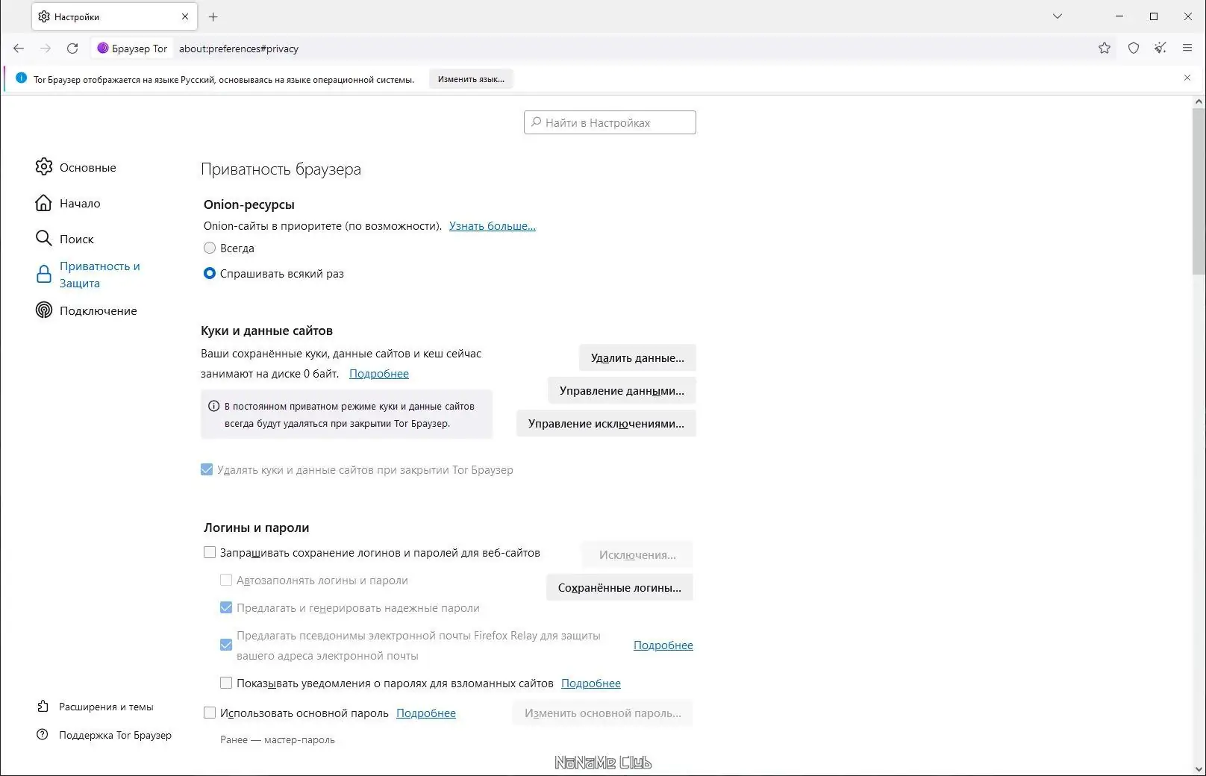Enable уведомления о паролях для взломанных сайтов

226,683
